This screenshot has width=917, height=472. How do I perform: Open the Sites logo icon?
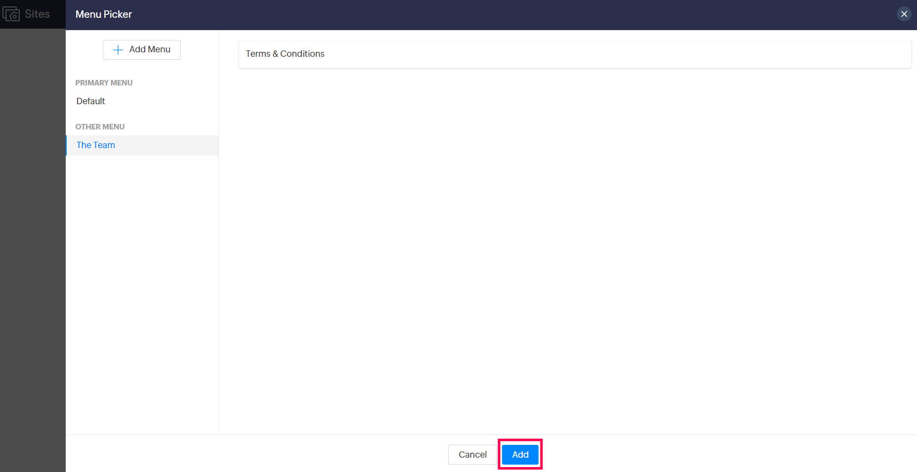pos(11,14)
